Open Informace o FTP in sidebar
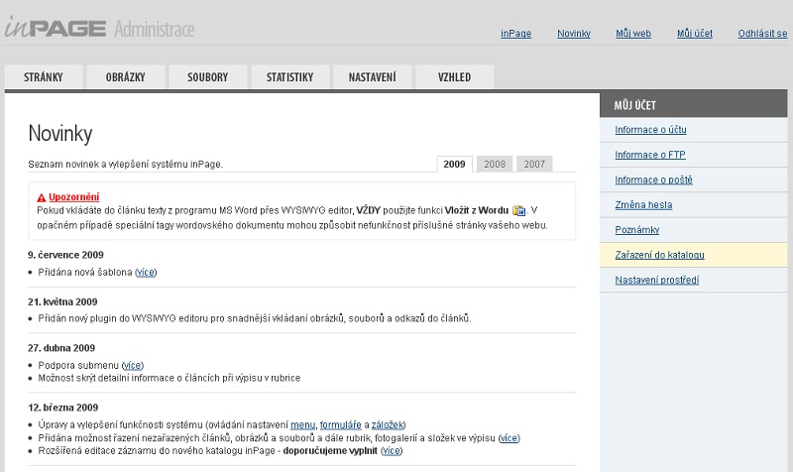Image resolution: width=793 pixels, height=472 pixels. [649, 155]
